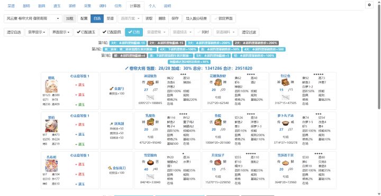
Task: Select the sword equipment with 炸技法+50
Action: pos(112,124)
